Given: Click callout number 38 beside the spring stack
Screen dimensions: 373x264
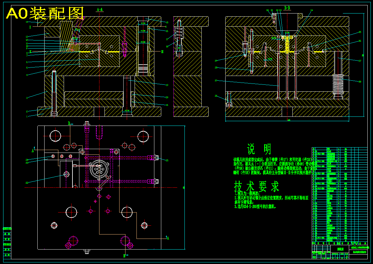Looking at the screenshot, I should click(x=360, y=82).
